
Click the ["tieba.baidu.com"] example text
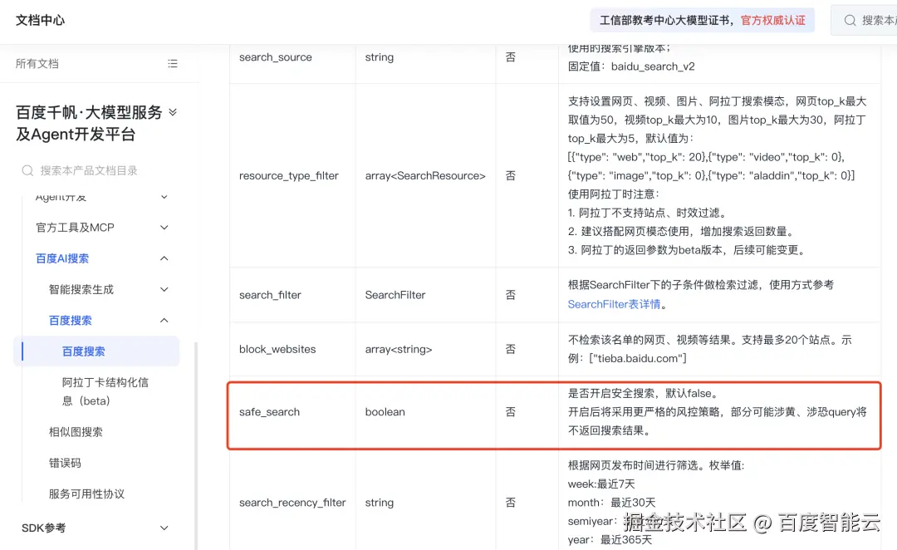pyautogui.click(x=638, y=359)
